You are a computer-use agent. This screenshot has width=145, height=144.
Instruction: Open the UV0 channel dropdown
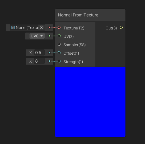37,36
